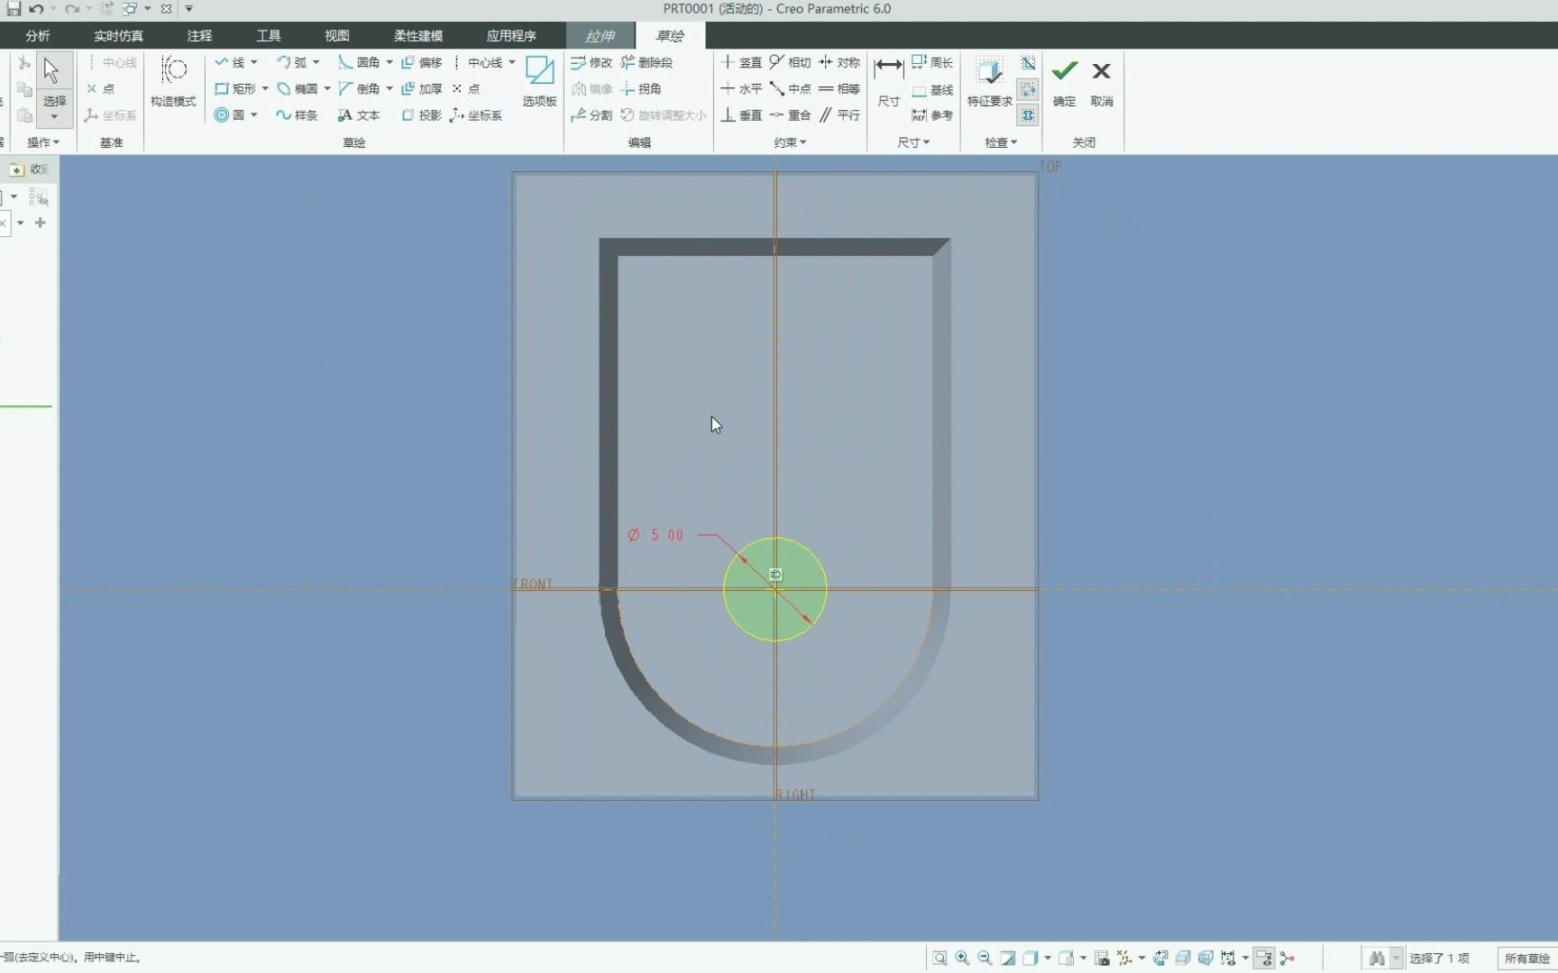Click the 所有草绘 selection filter box

point(1526,959)
